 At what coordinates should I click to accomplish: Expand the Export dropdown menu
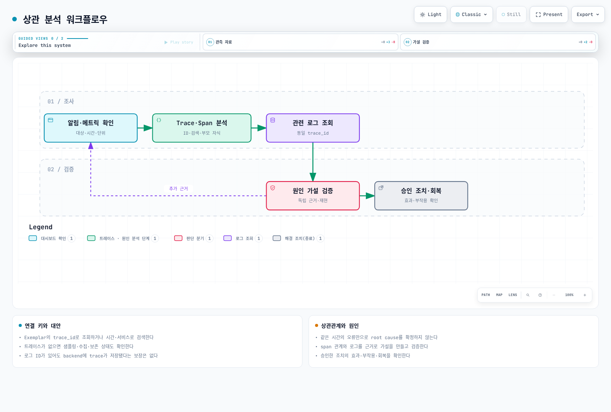[x=588, y=14]
